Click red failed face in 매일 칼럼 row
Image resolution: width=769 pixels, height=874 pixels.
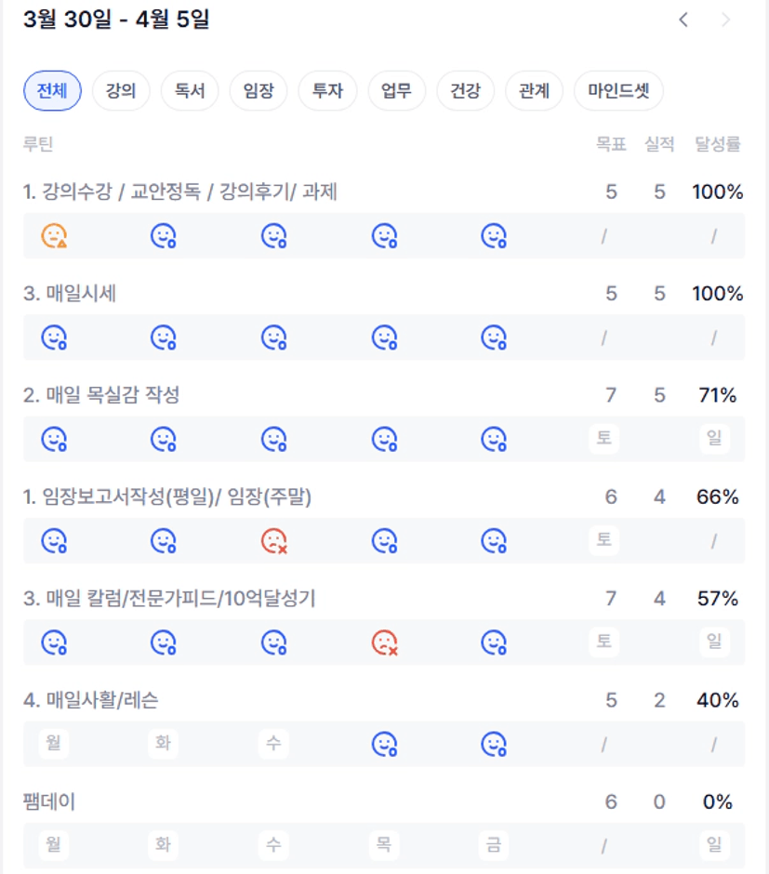tap(384, 642)
